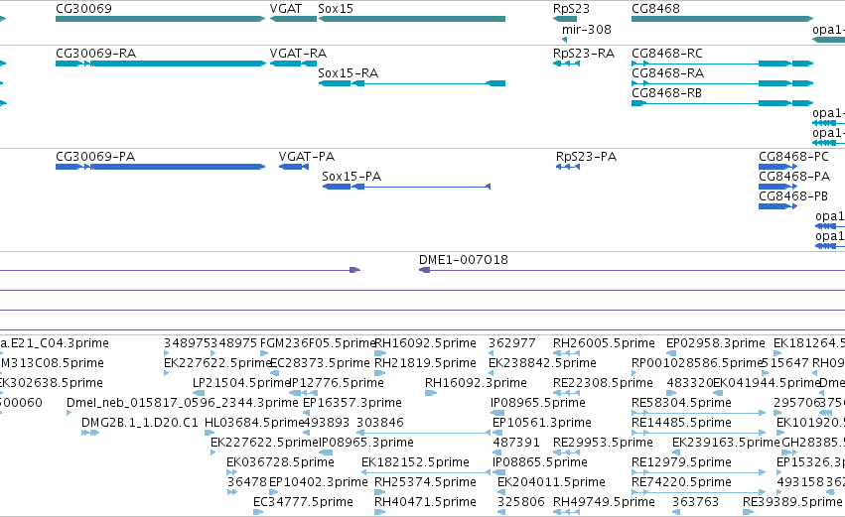Click the 325806 EST label
The width and height of the screenshot is (845, 517).
tap(520, 502)
